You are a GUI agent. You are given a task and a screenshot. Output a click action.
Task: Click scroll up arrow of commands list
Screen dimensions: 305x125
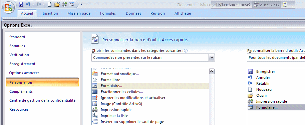[212, 71]
